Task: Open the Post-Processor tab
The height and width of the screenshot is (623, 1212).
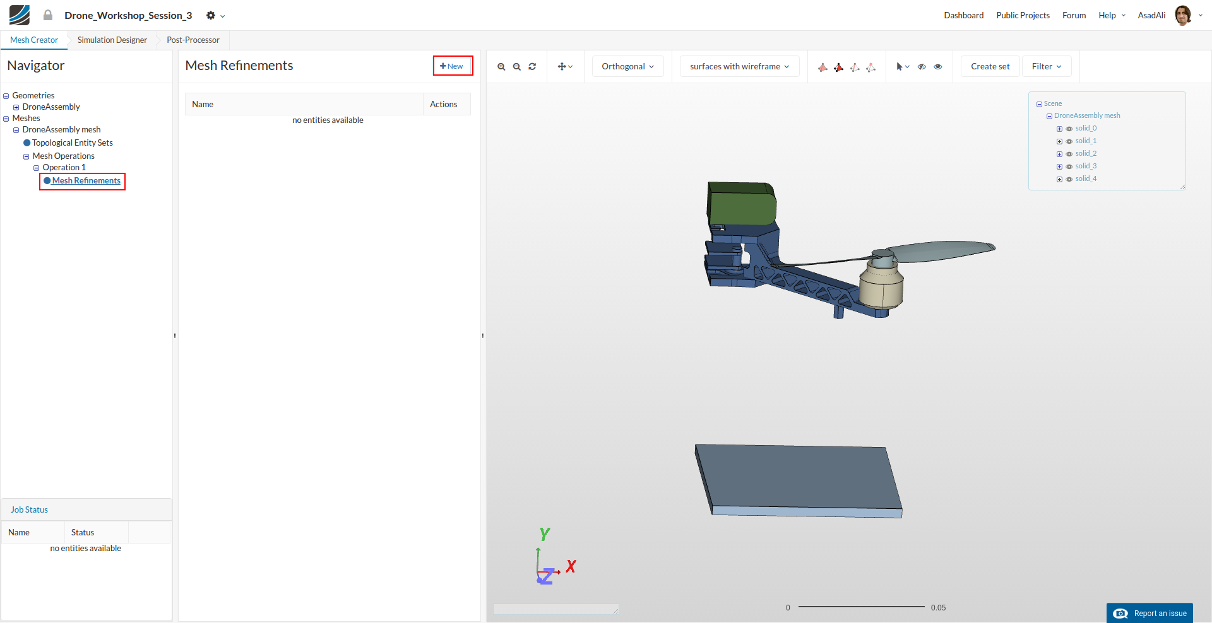Action: click(193, 40)
